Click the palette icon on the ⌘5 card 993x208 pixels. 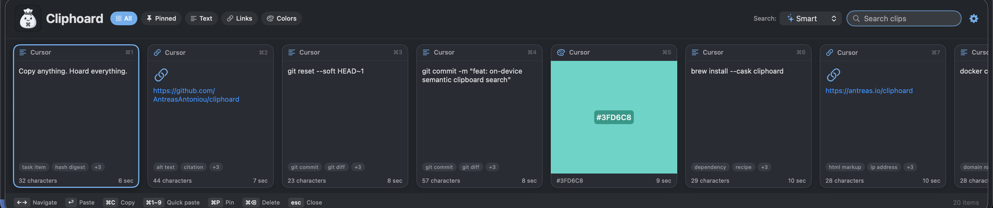pyautogui.click(x=561, y=52)
